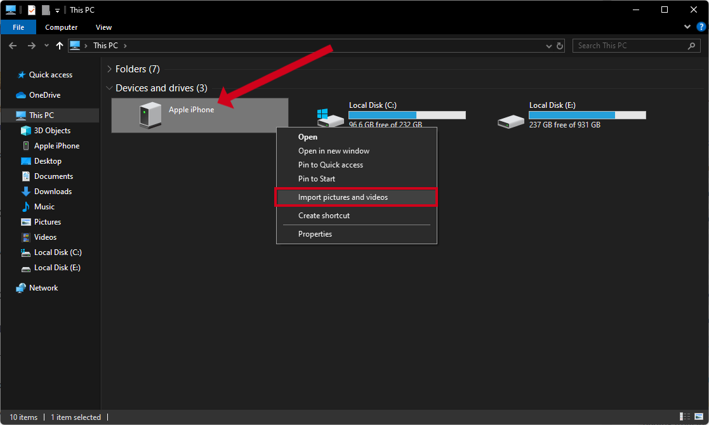Screen dimensions: 709x425
Task: Open Customize Quick Access Toolbar dropdown
Action: coord(57,10)
